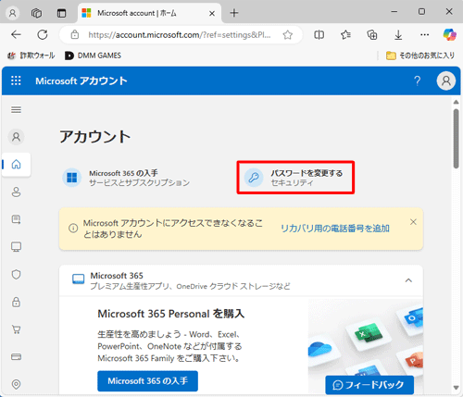
Task: Click the vertical scrollbar thumb
Action: (x=457, y=139)
